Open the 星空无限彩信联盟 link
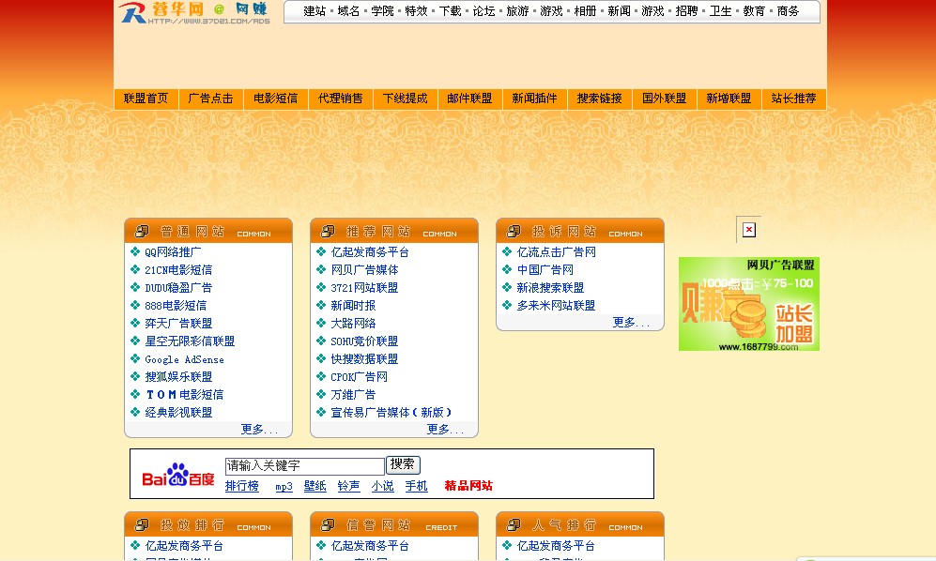936x561 pixels. 190,341
